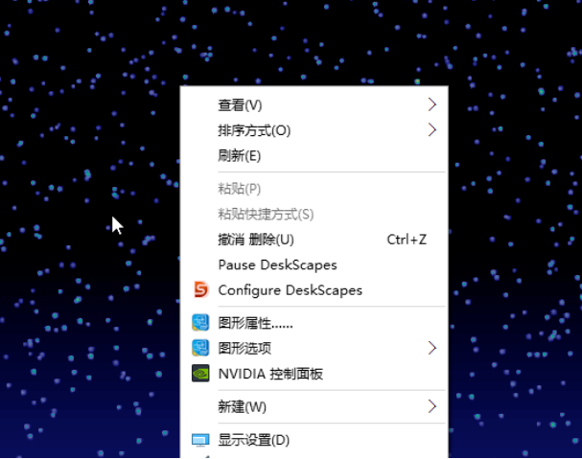Choose 撤消 删除(U) from the context menu
582x459 pixels.
256,240
